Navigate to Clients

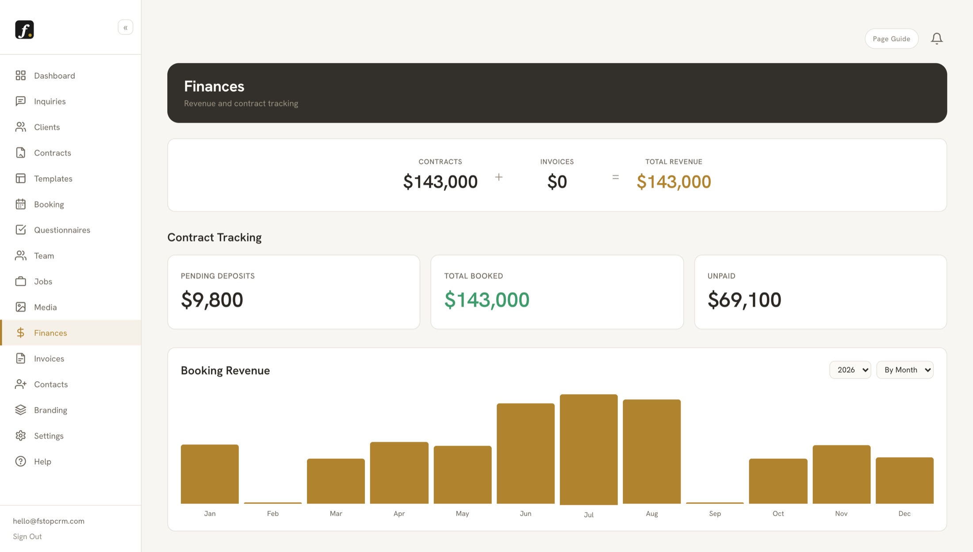(x=71, y=127)
